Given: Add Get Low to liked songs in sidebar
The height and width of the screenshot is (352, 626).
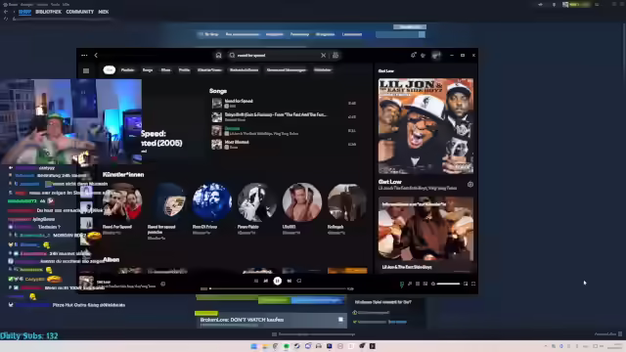Looking at the screenshot, I should click(x=470, y=185).
